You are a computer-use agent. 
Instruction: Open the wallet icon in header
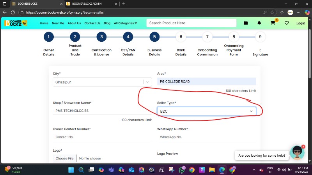point(246,23)
